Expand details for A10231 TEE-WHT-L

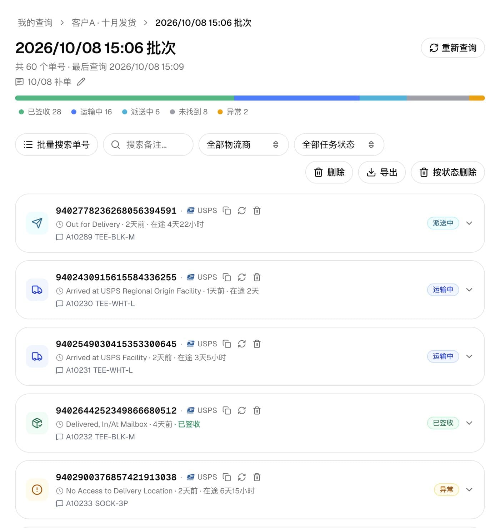point(469,356)
